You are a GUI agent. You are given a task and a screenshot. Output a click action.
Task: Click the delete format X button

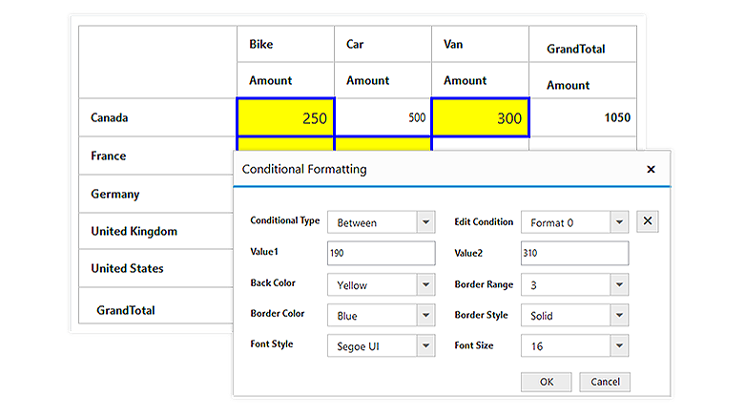pyautogui.click(x=647, y=222)
